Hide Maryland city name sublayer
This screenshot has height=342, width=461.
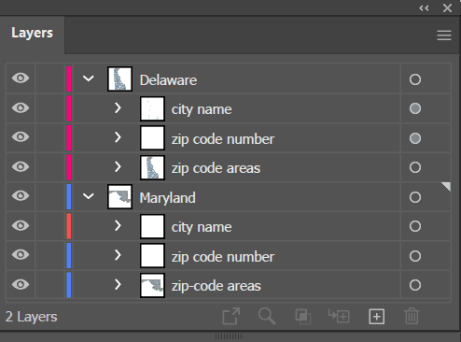click(x=21, y=225)
